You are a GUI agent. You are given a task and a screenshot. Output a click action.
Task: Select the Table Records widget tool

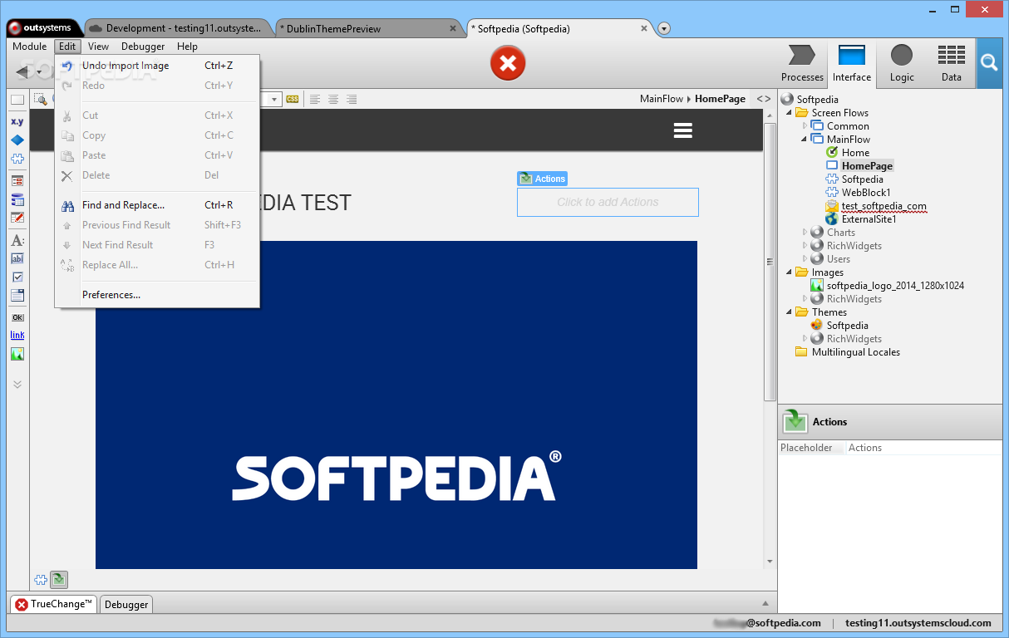pos(17,180)
